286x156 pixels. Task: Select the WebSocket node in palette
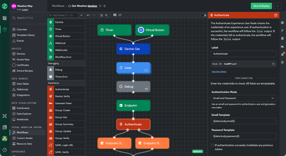(66, 50)
